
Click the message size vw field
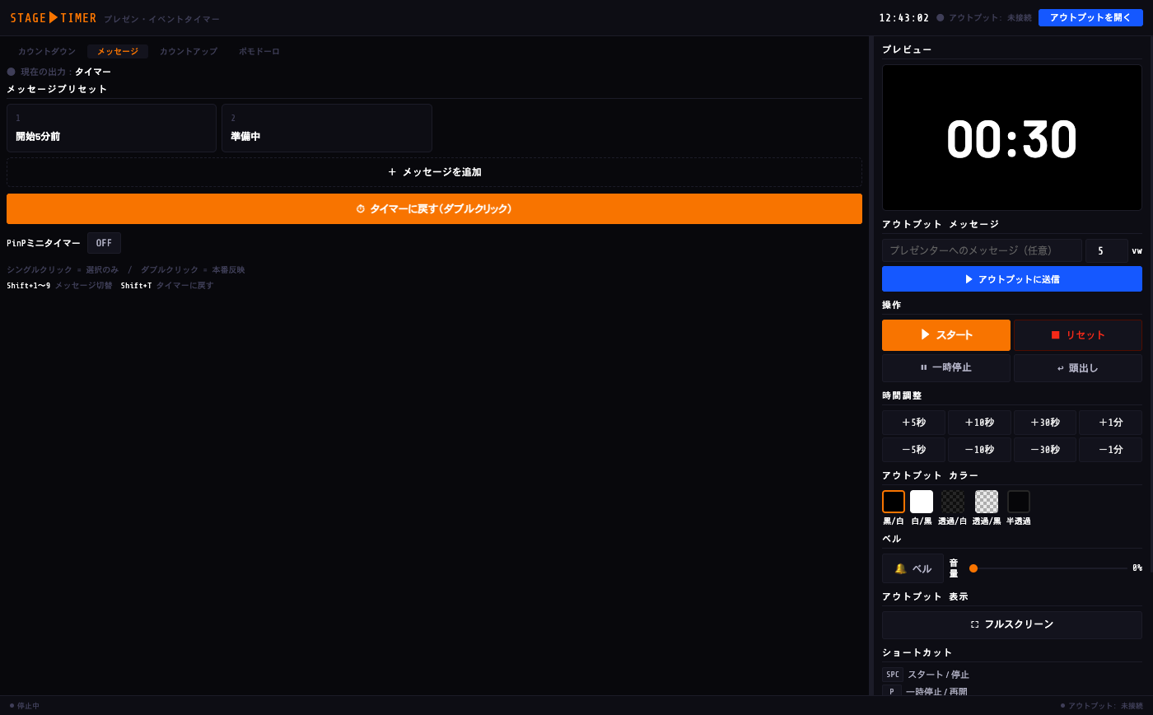[1106, 250]
